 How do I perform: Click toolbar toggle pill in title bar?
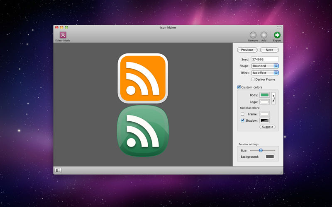pos(279,27)
